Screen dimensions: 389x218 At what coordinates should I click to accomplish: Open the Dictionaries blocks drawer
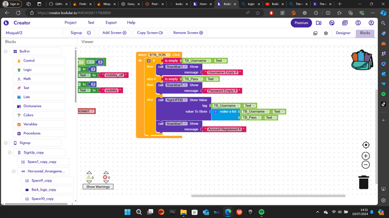(x=39, y=106)
